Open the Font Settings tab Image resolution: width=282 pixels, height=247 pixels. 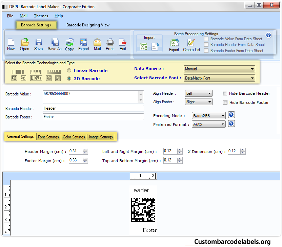(48, 137)
